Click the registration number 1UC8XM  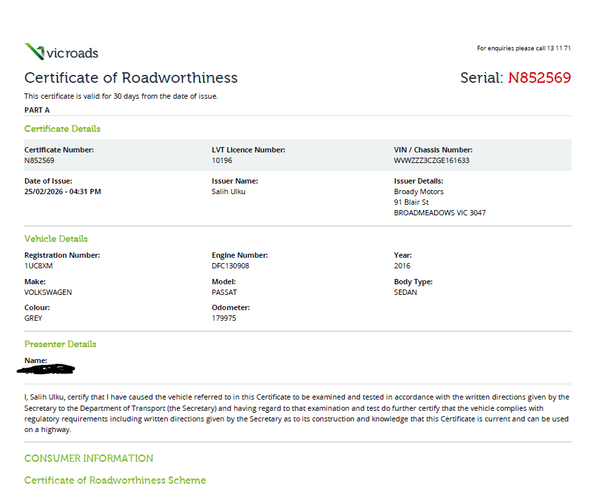pos(38,266)
